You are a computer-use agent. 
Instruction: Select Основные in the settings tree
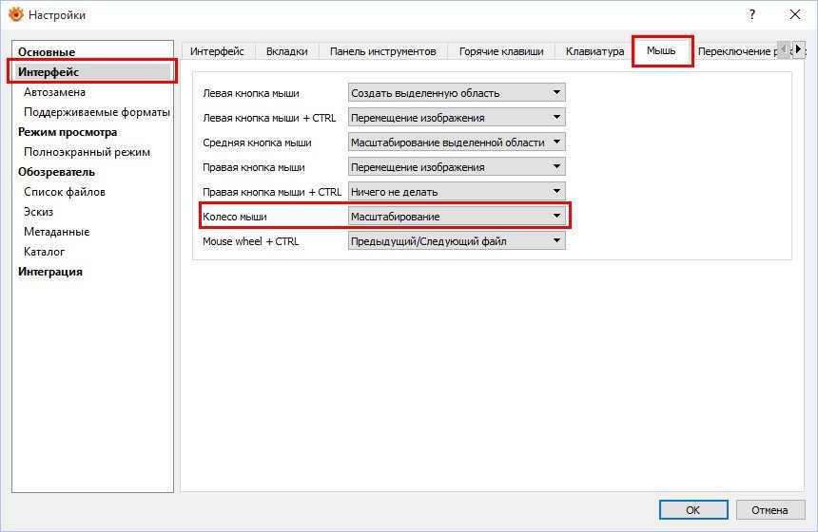[x=47, y=51]
